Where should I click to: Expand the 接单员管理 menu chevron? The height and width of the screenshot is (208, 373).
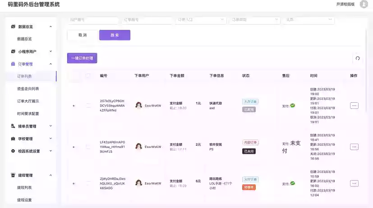coord(51,126)
